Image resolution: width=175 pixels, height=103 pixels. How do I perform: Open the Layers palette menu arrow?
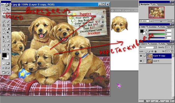click(173, 44)
